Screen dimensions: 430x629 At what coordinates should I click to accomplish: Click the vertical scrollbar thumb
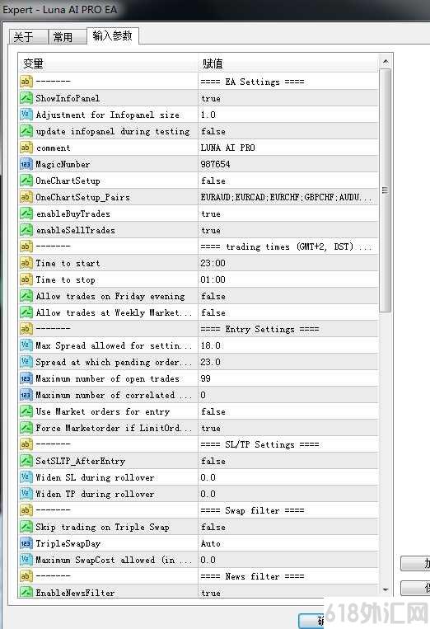[x=386, y=190]
